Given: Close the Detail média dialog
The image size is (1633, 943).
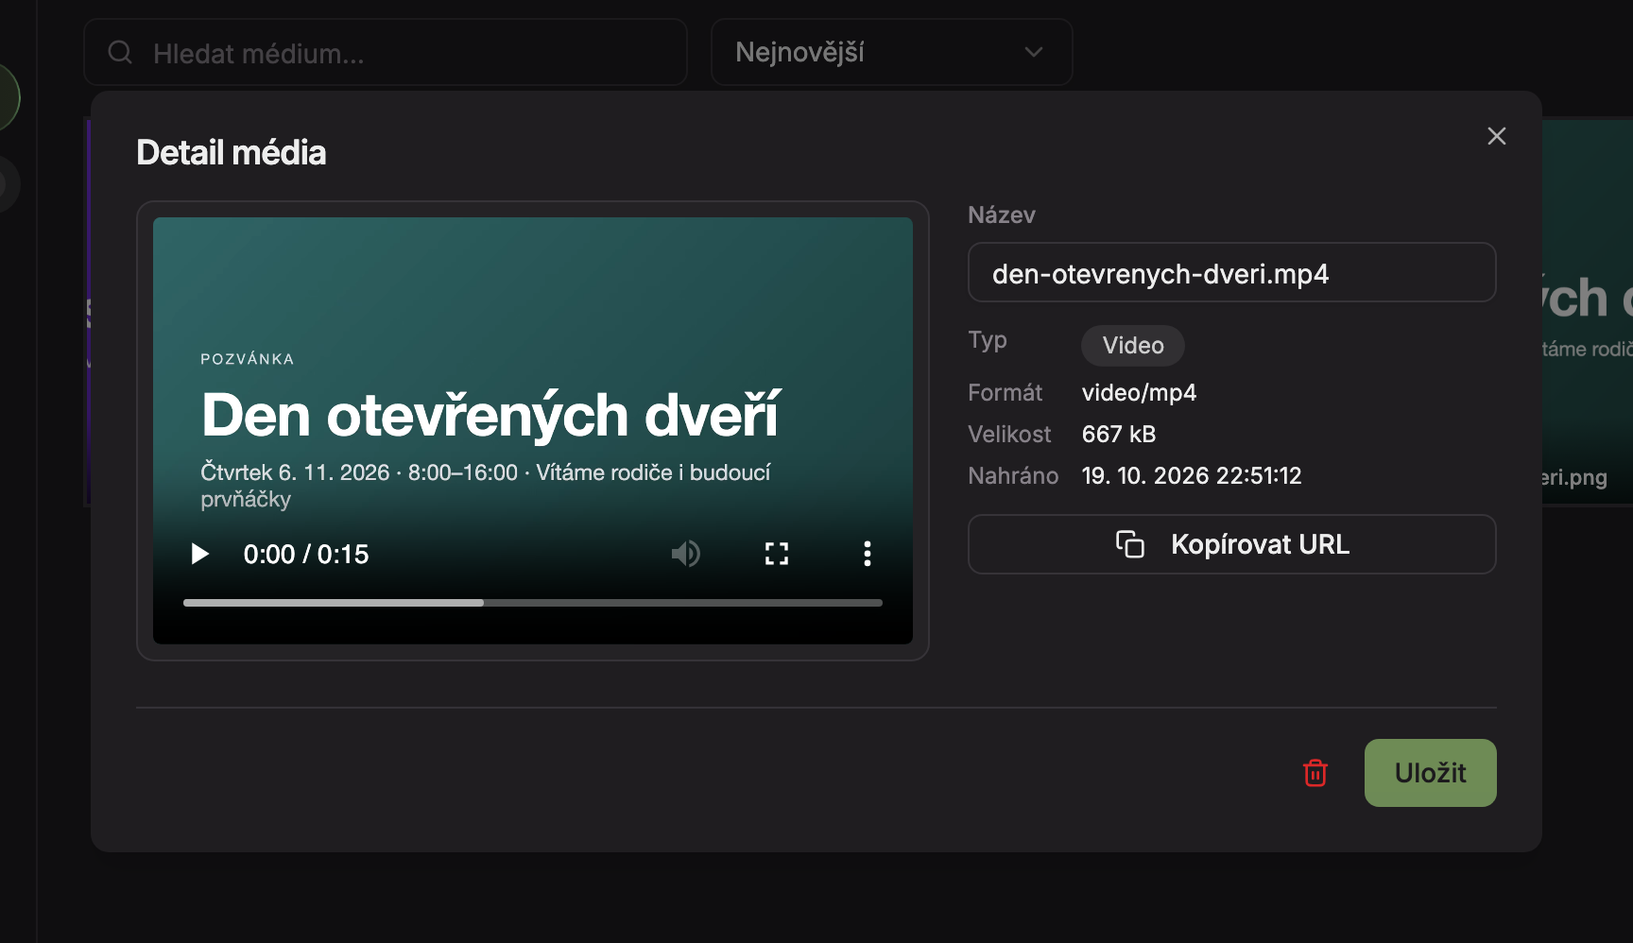Looking at the screenshot, I should [1497, 136].
